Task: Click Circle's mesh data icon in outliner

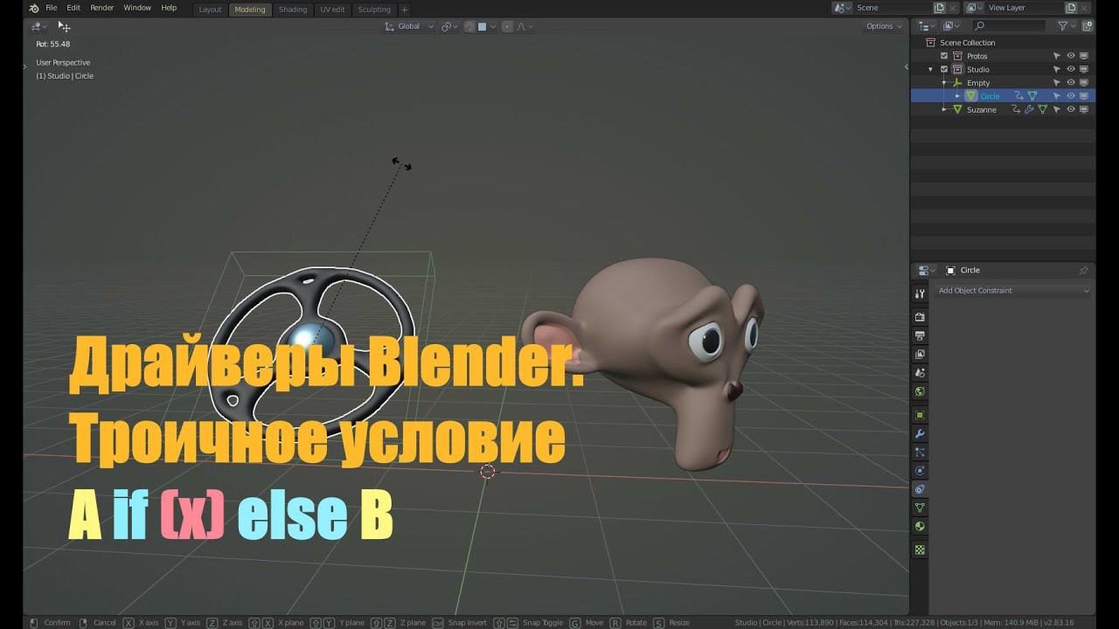Action: 1032,96
